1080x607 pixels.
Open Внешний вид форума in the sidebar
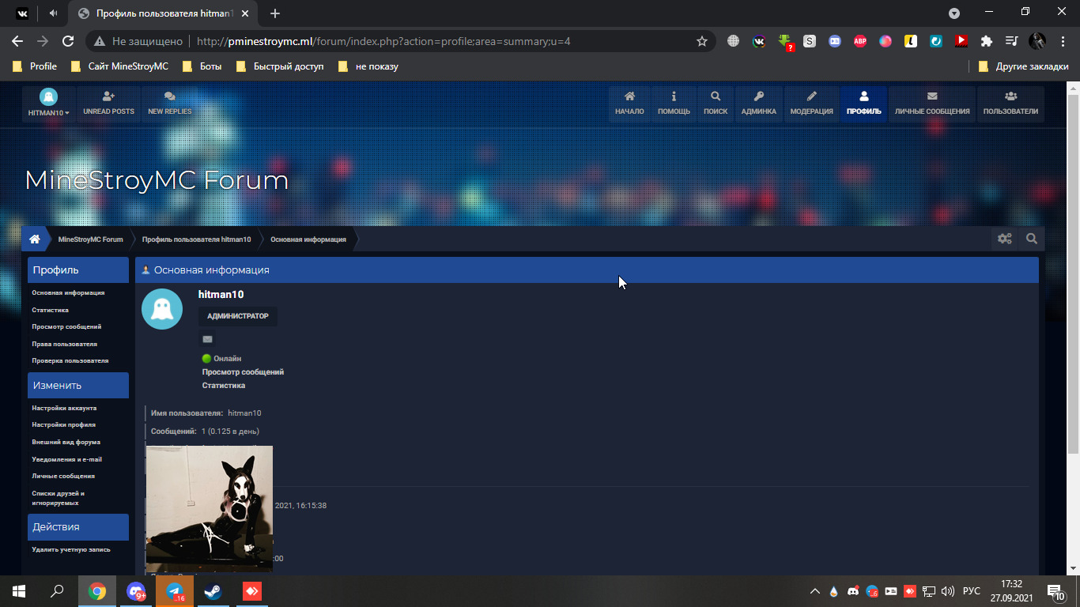66,442
